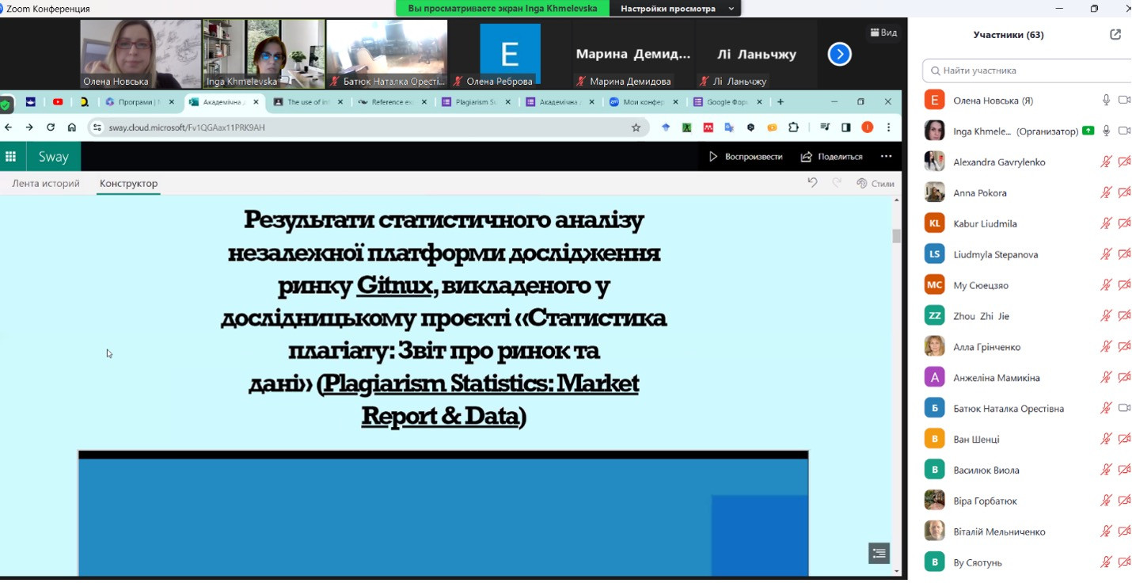
Task: Click Alexandra Gavrylenko's muted microphone icon
Action: 1107,162
